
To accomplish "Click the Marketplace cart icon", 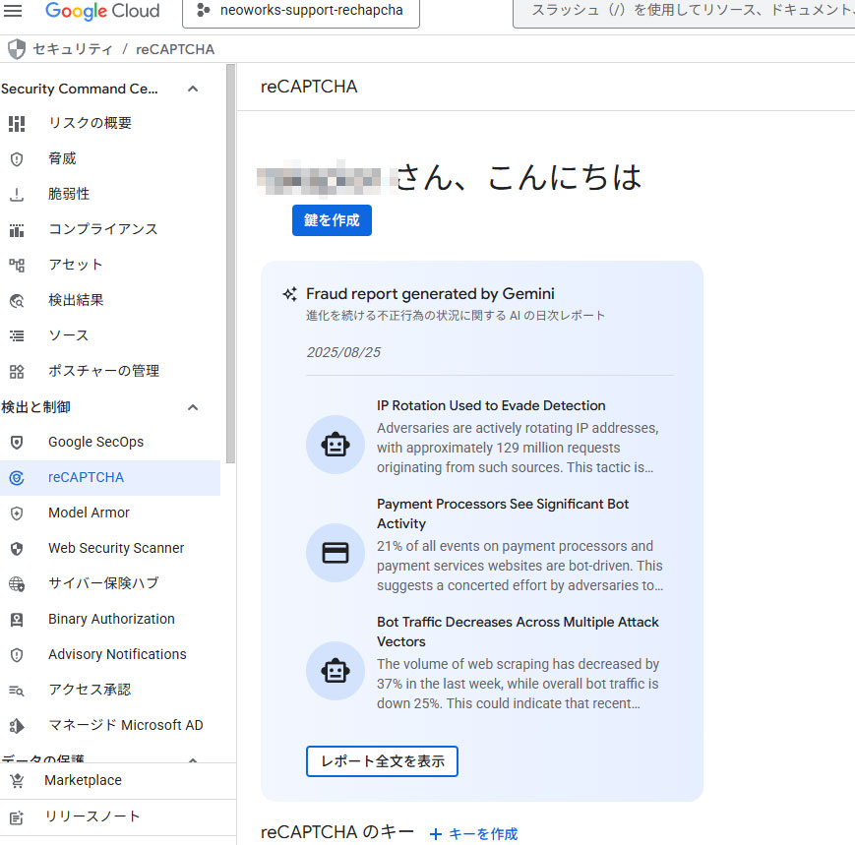I will (x=17, y=781).
